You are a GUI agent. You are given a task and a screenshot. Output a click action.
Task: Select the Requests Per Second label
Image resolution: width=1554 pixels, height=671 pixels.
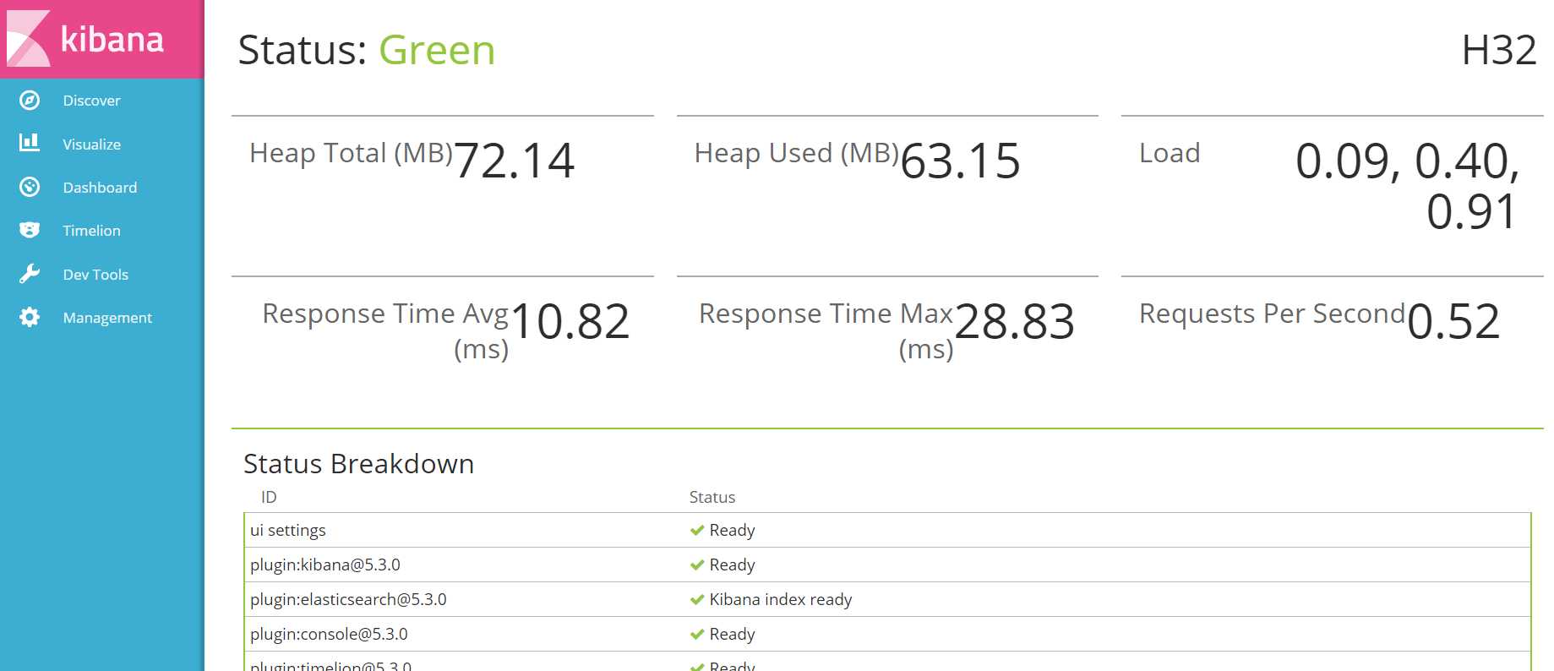click(x=1272, y=314)
